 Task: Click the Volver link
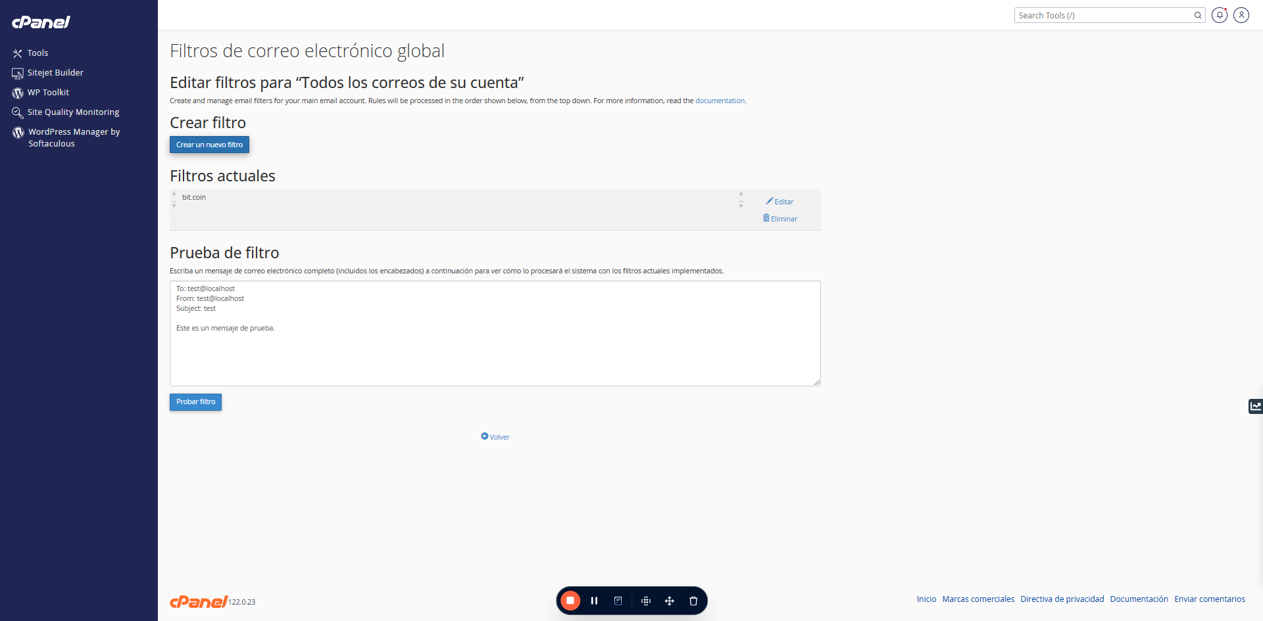pos(495,437)
